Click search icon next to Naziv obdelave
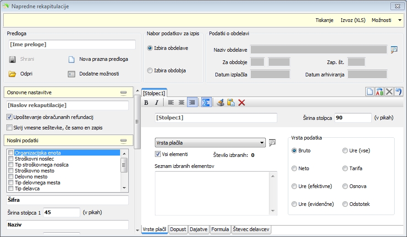The width and height of the screenshot is (407, 237). [x=394, y=50]
